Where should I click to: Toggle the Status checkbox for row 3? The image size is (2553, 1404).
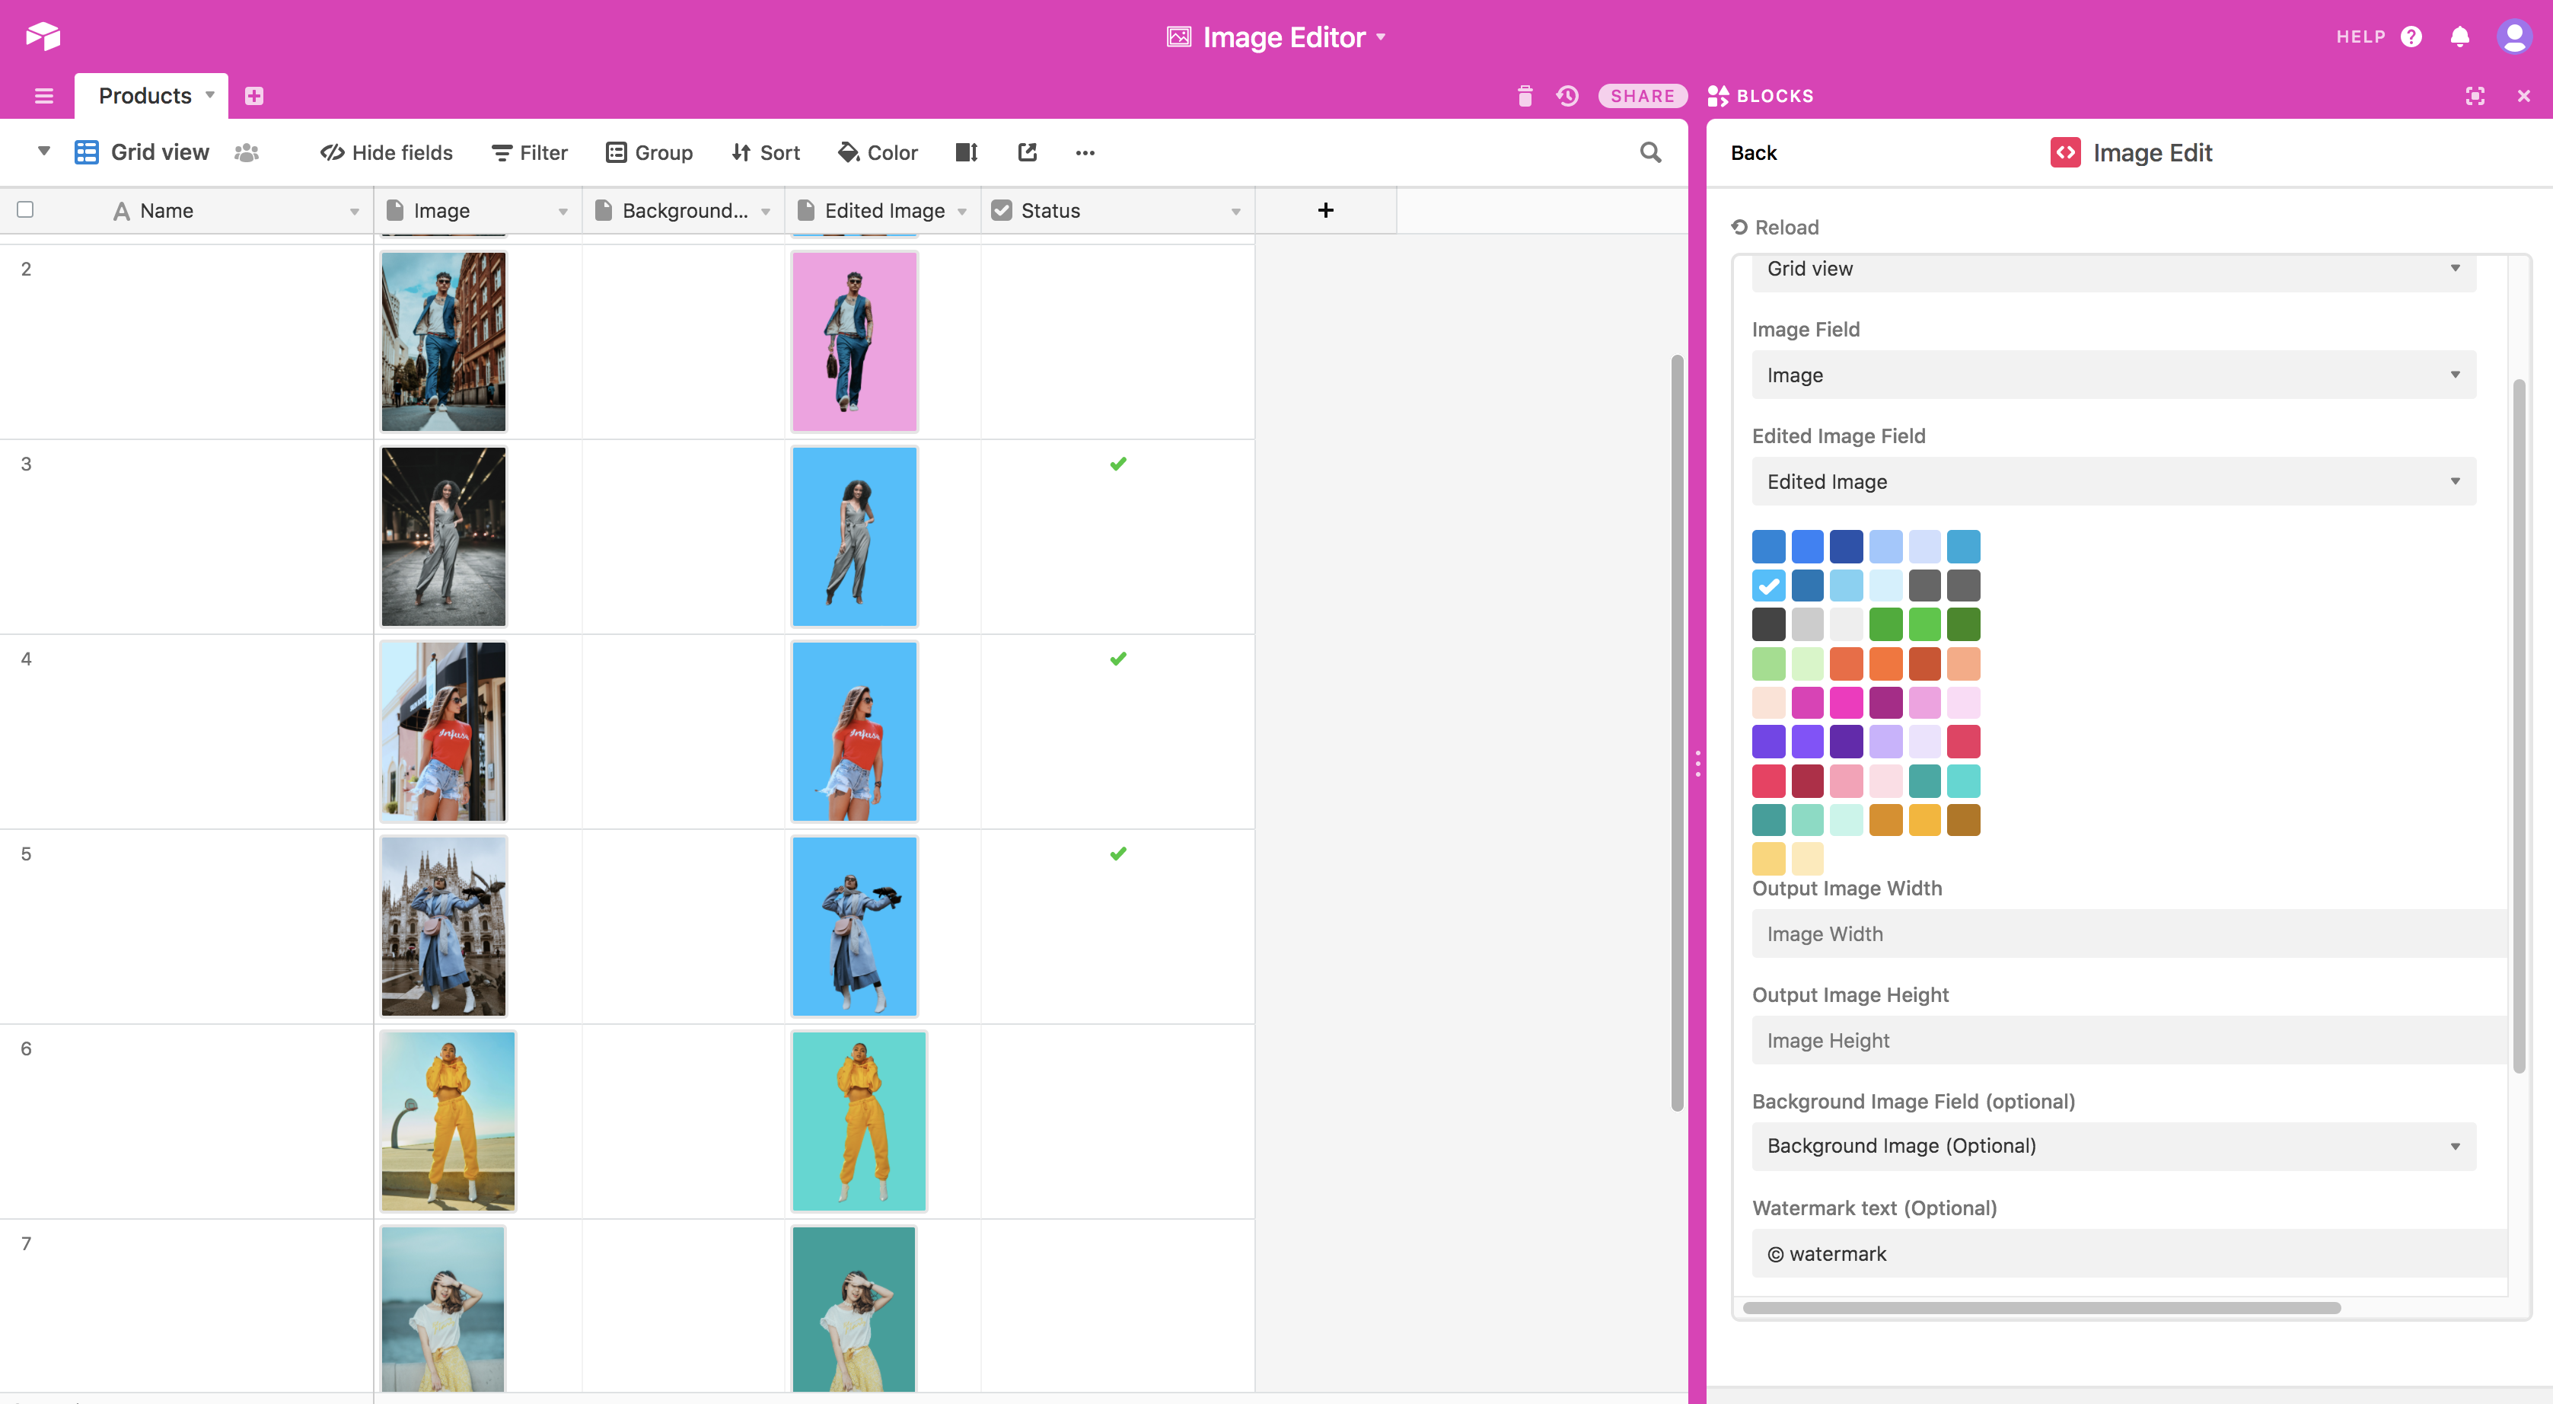tap(1119, 463)
